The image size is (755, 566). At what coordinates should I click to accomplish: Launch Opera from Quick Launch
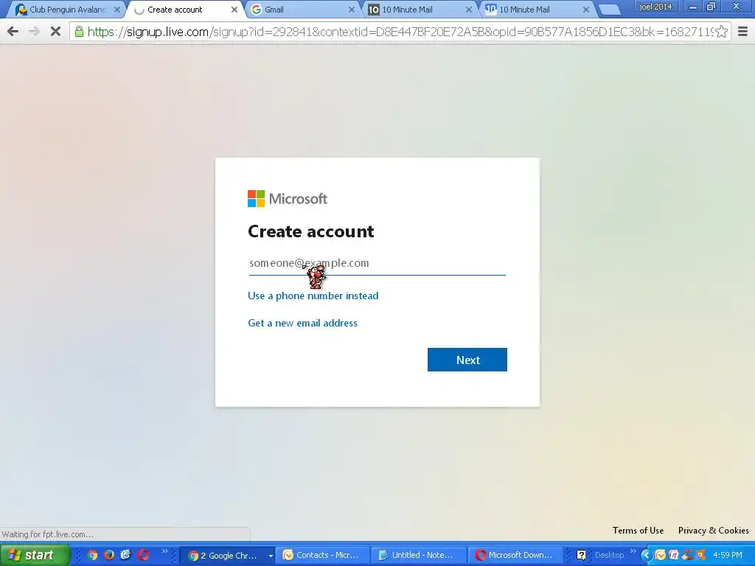143,555
